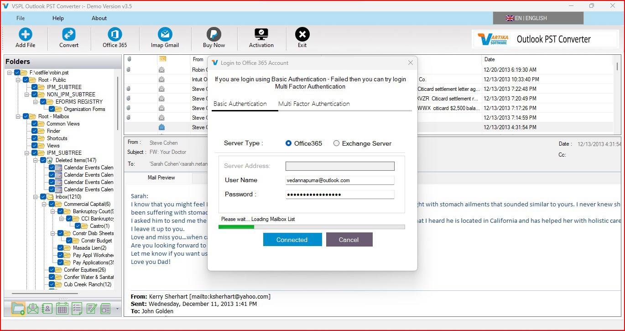Click the Exit toolbar icon

(x=302, y=34)
